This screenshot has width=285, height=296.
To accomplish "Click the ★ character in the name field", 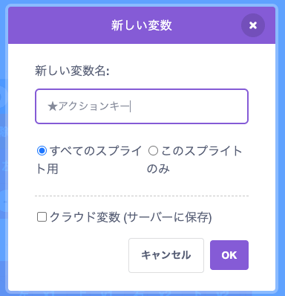I will (x=53, y=107).
